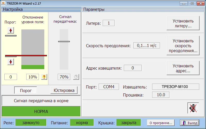Open the Установить адрес... dialog

[x=183, y=68]
